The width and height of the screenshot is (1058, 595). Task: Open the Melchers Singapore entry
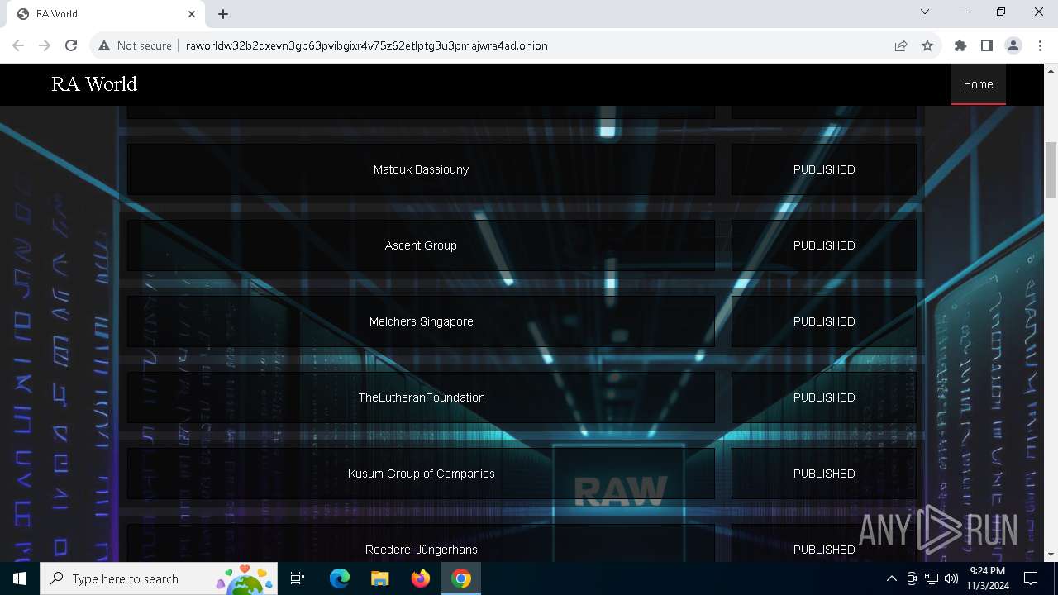click(x=421, y=321)
